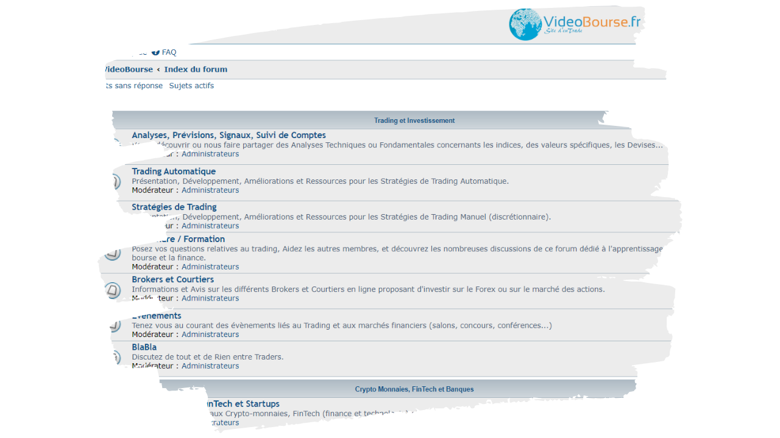Open the BlaBla forum

(144, 347)
